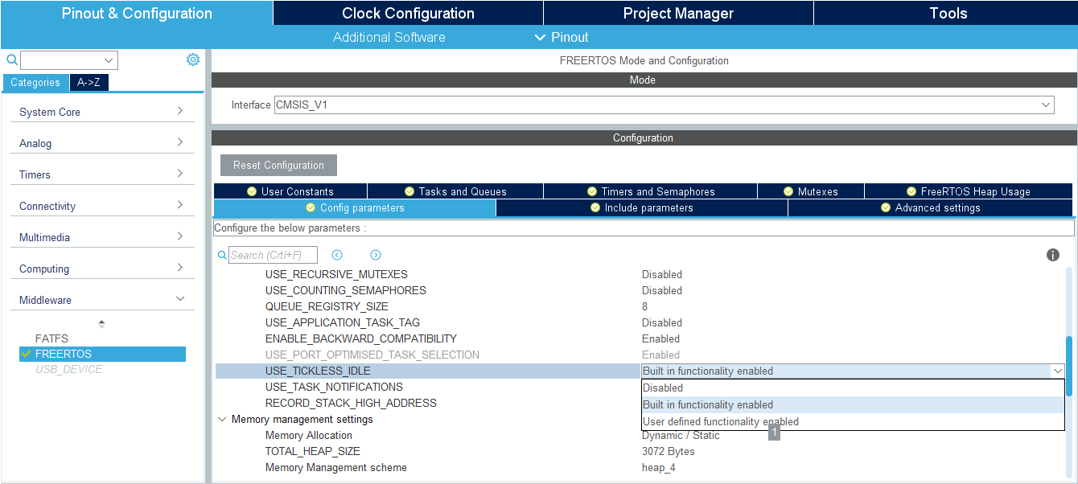1078x484 pixels.
Task: Select USE_TASK_NOTIFICATIONS parameter
Action: click(x=334, y=387)
